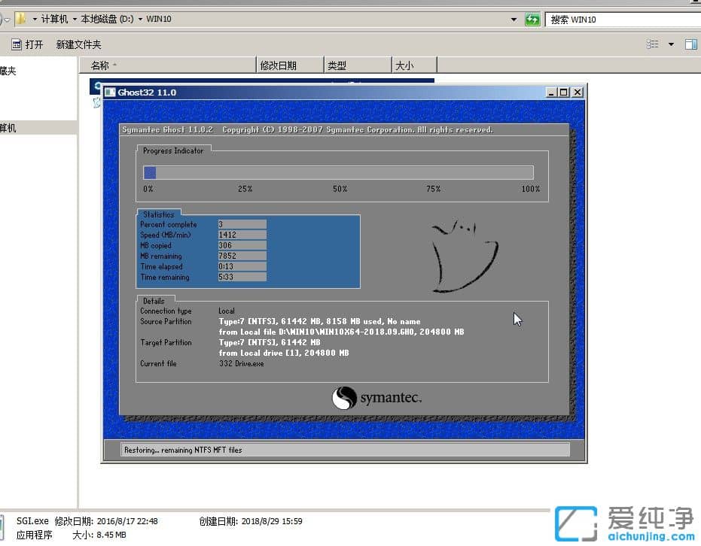This screenshot has width=701, height=546.
Task: Select the change view icon on the toolbar
Action: [x=654, y=44]
